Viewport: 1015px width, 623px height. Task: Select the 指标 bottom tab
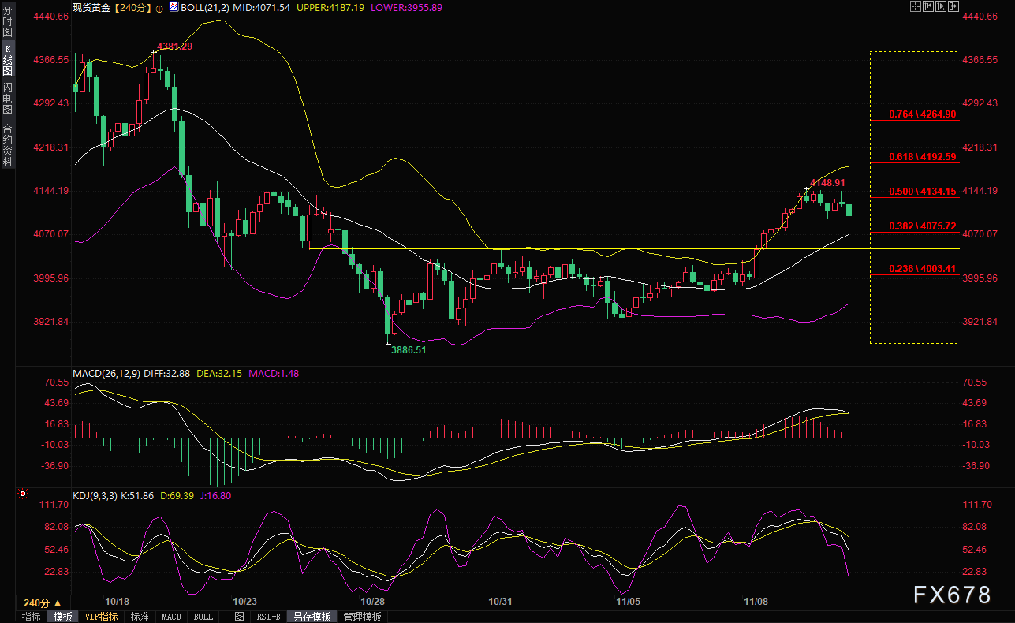pos(32,617)
